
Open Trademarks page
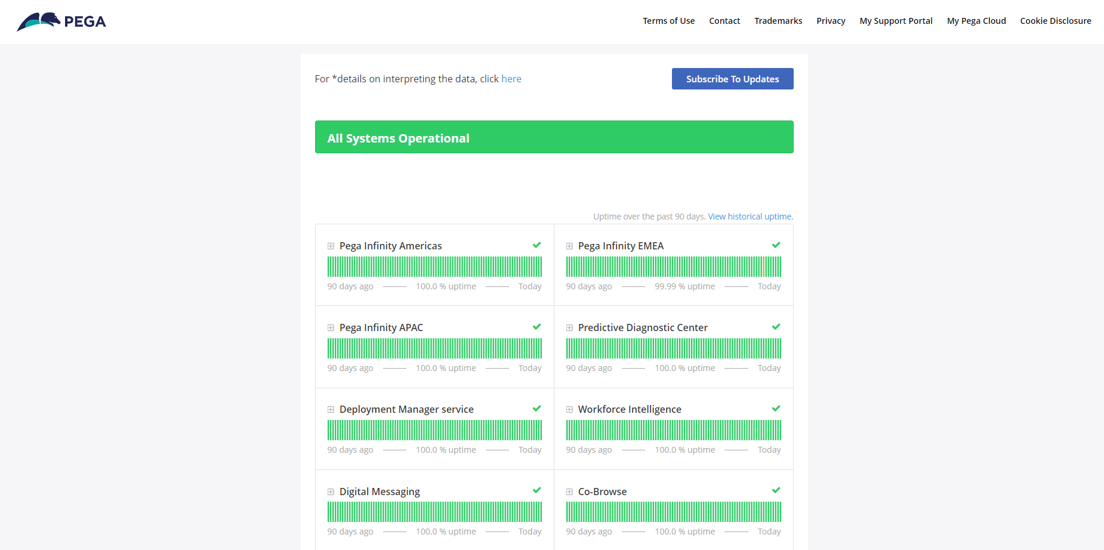point(778,21)
